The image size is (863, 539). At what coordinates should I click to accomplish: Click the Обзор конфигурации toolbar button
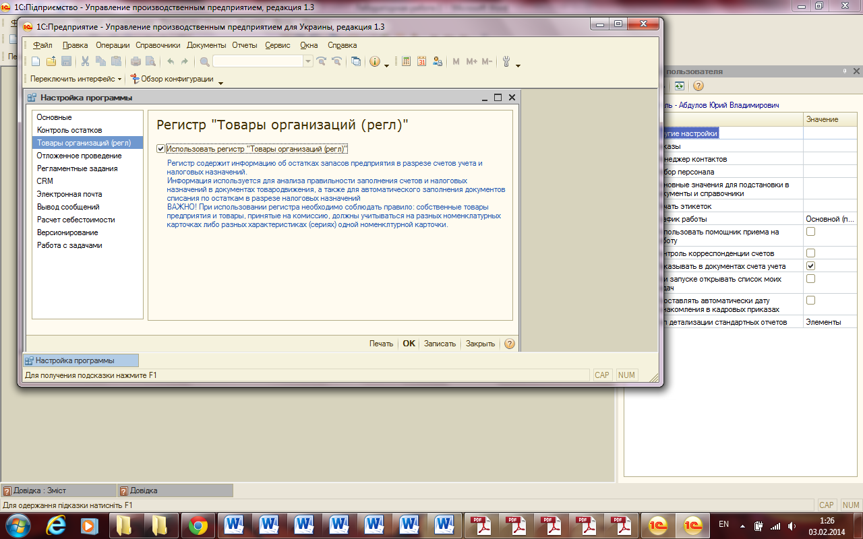point(172,79)
